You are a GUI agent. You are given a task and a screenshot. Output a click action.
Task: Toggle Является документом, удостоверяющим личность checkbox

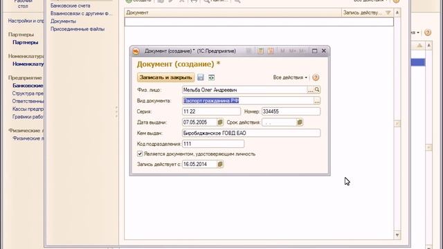140,154
